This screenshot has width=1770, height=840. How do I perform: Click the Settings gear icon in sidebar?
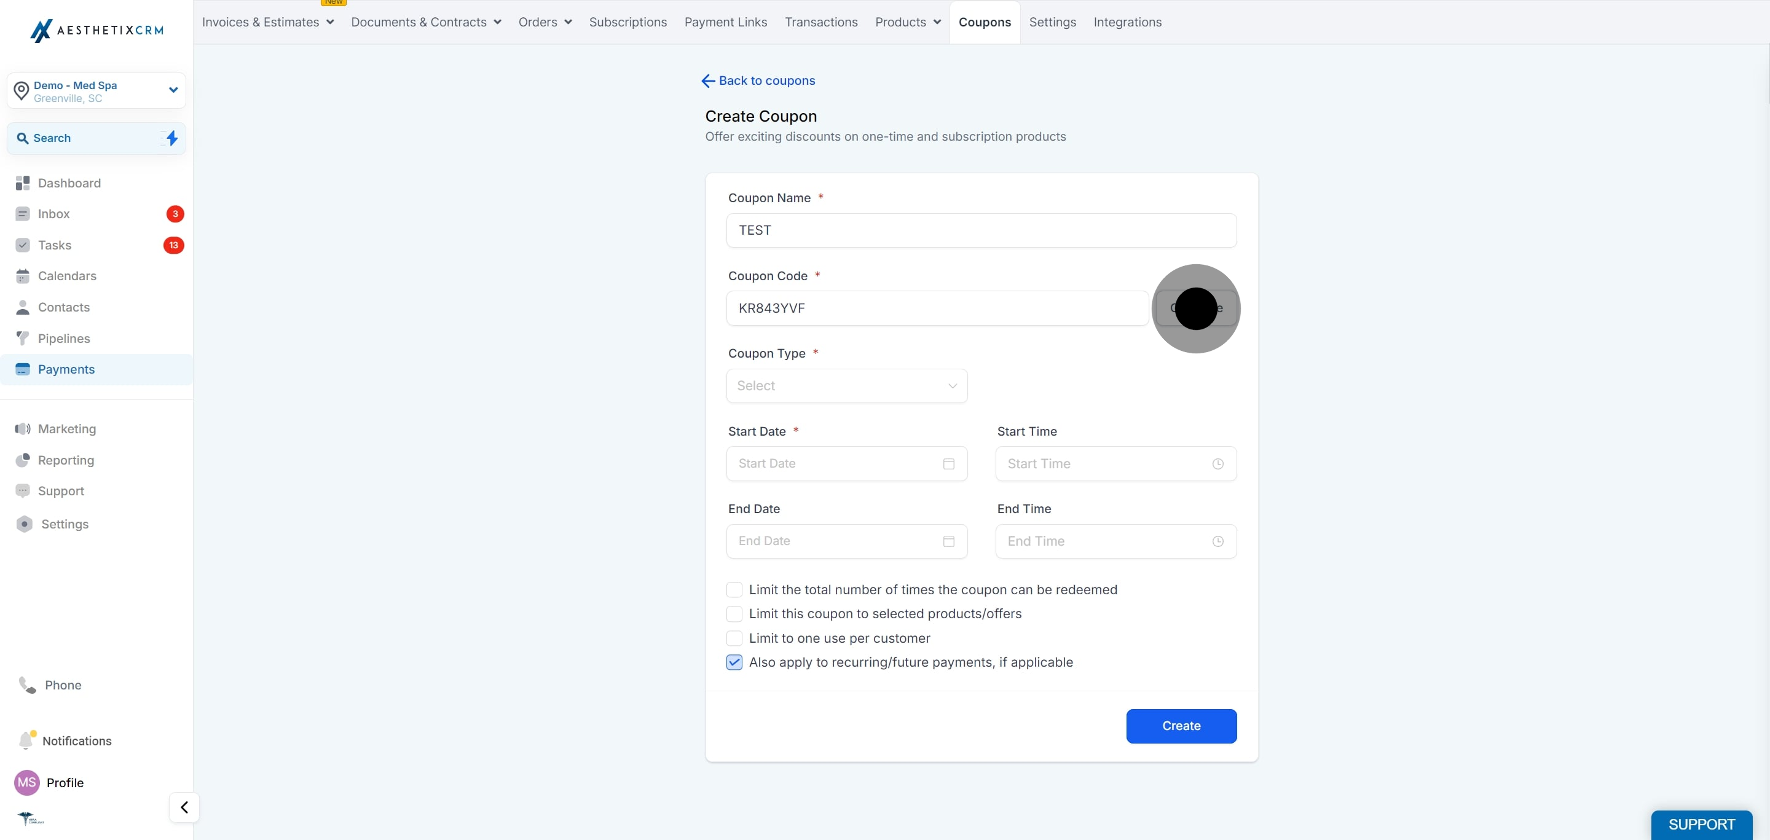[24, 524]
